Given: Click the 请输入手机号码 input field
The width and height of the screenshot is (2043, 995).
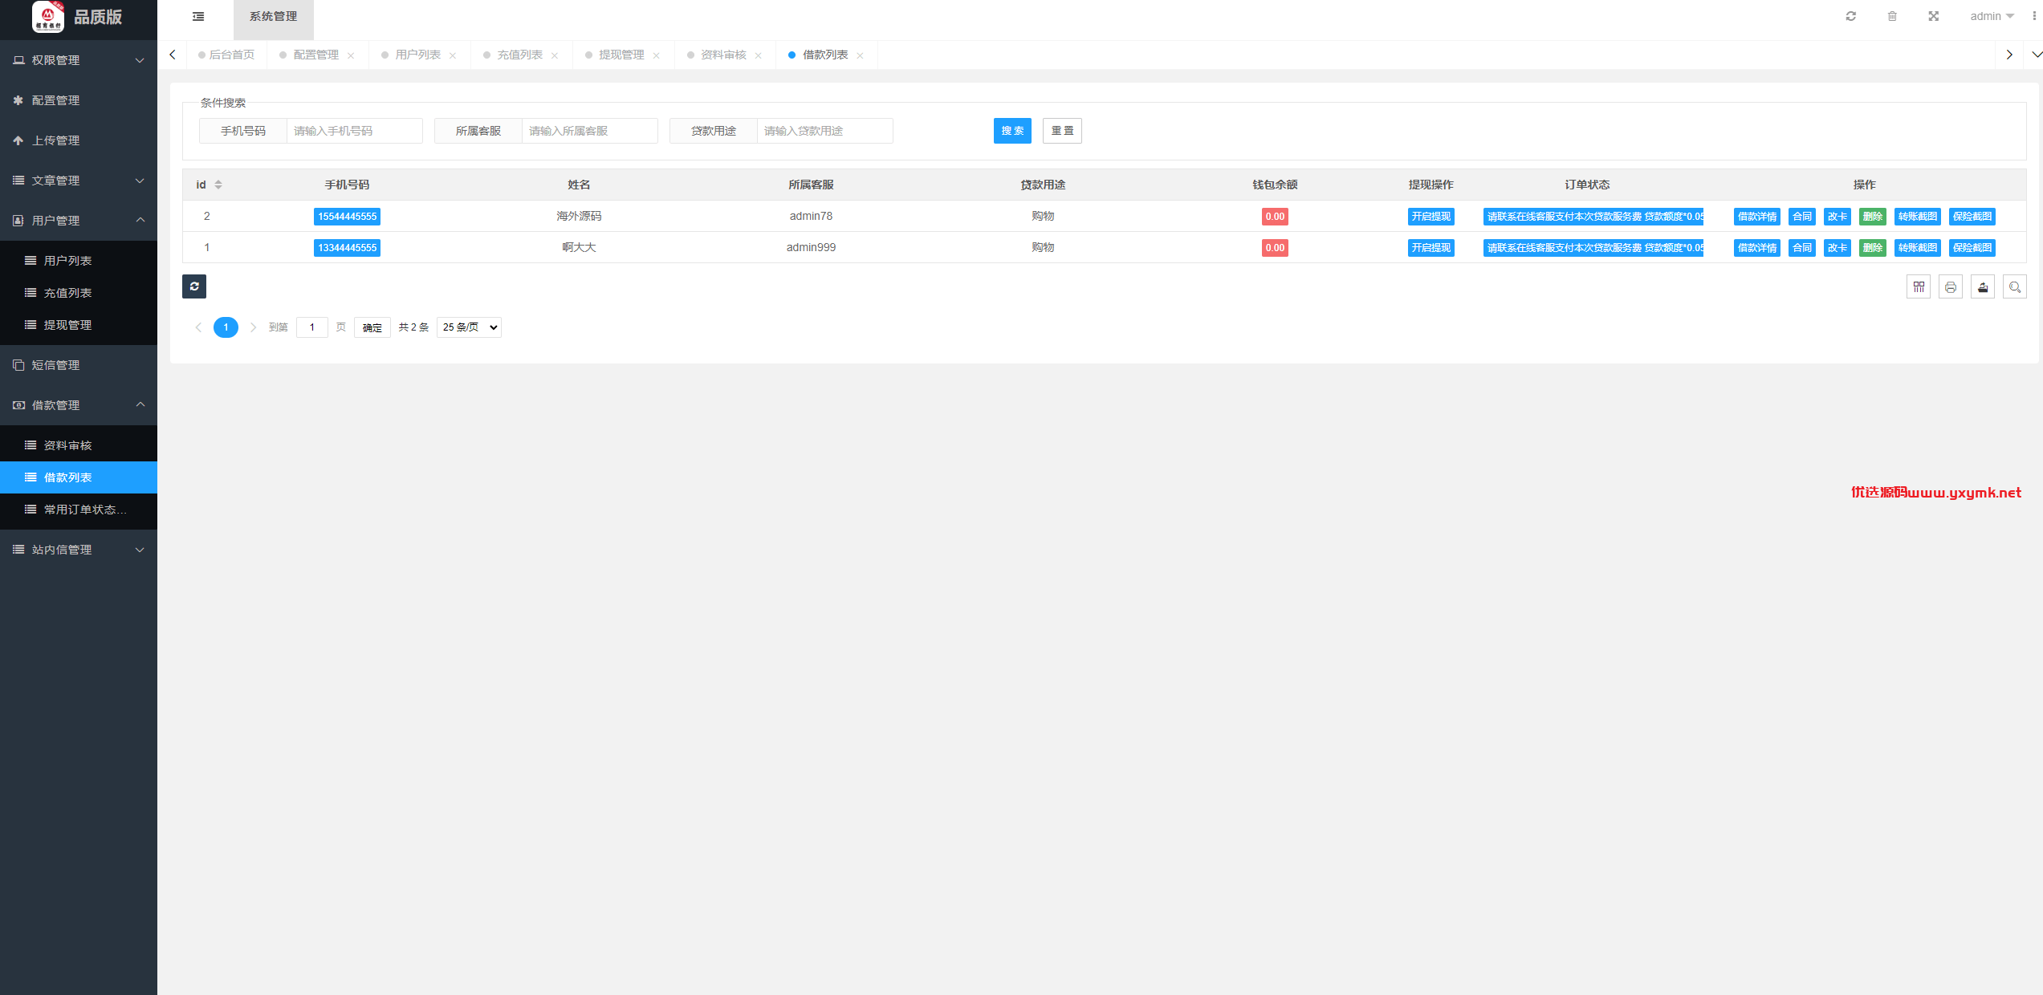Looking at the screenshot, I should 354,131.
